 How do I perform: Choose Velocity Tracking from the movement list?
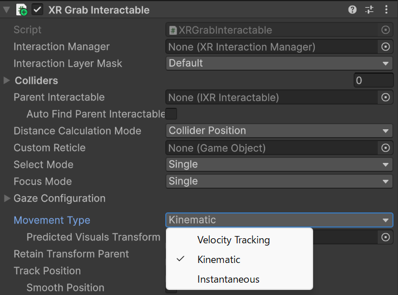(x=233, y=240)
